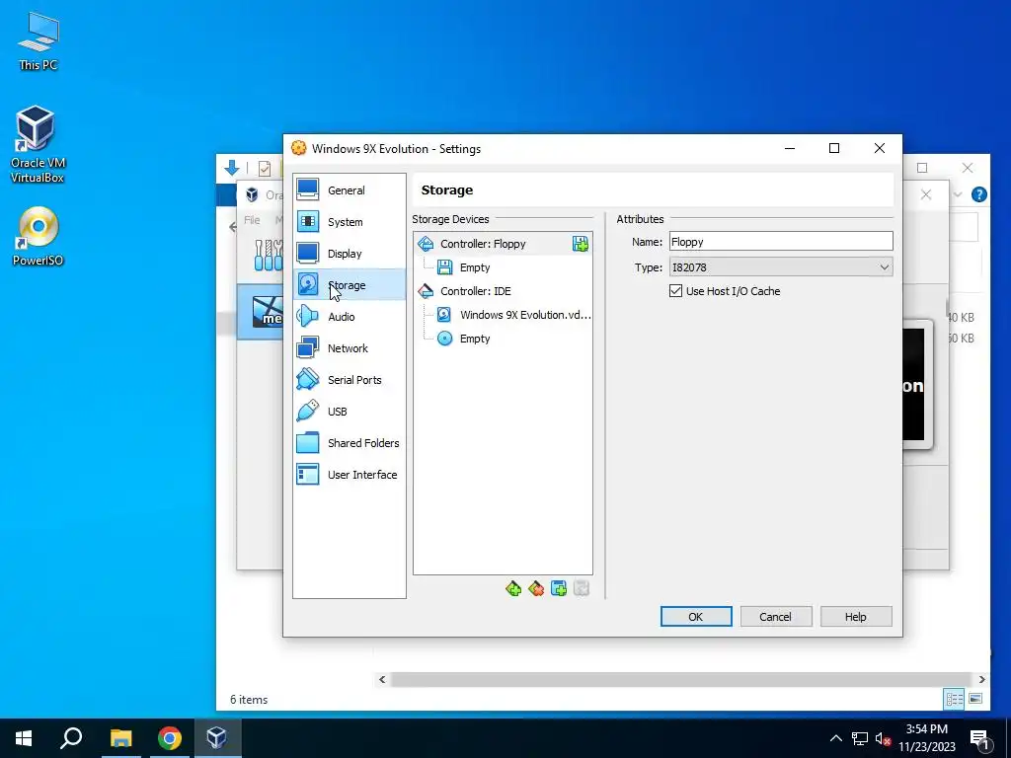
Task: Click the Audio speaker icon
Action: 308,316
